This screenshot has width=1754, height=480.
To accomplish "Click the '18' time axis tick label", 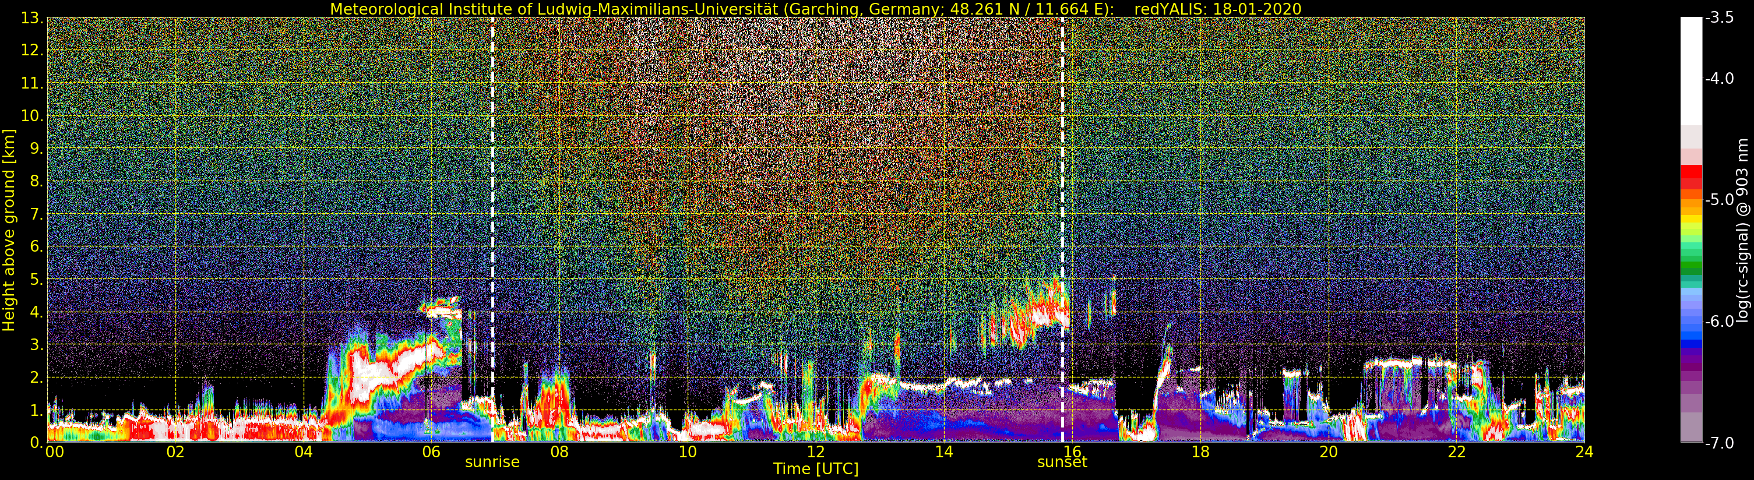I will tap(1200, 453).
